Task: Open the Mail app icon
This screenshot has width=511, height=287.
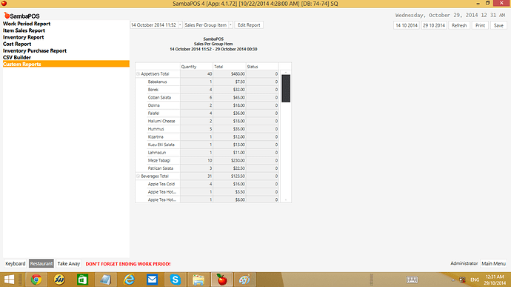Action: (153, 280)
